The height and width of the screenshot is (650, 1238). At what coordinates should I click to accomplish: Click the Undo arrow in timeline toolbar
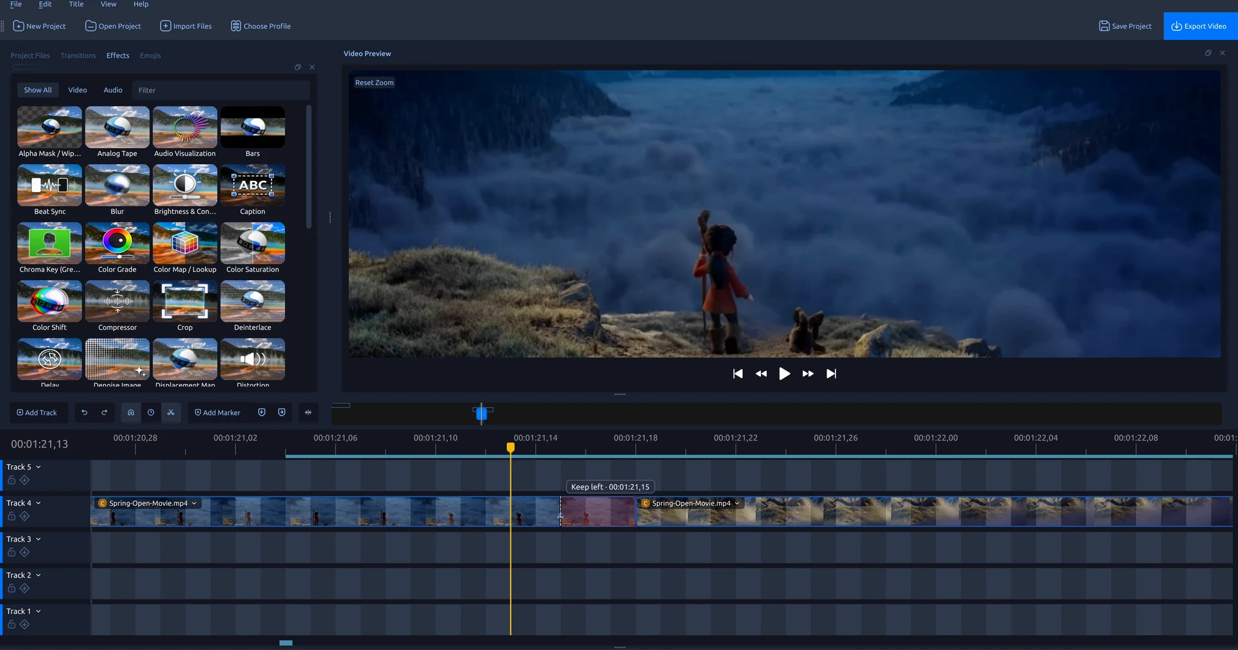point(84,412)
